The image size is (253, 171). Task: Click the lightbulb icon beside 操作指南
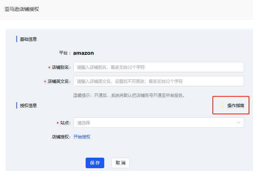(222, 106)
